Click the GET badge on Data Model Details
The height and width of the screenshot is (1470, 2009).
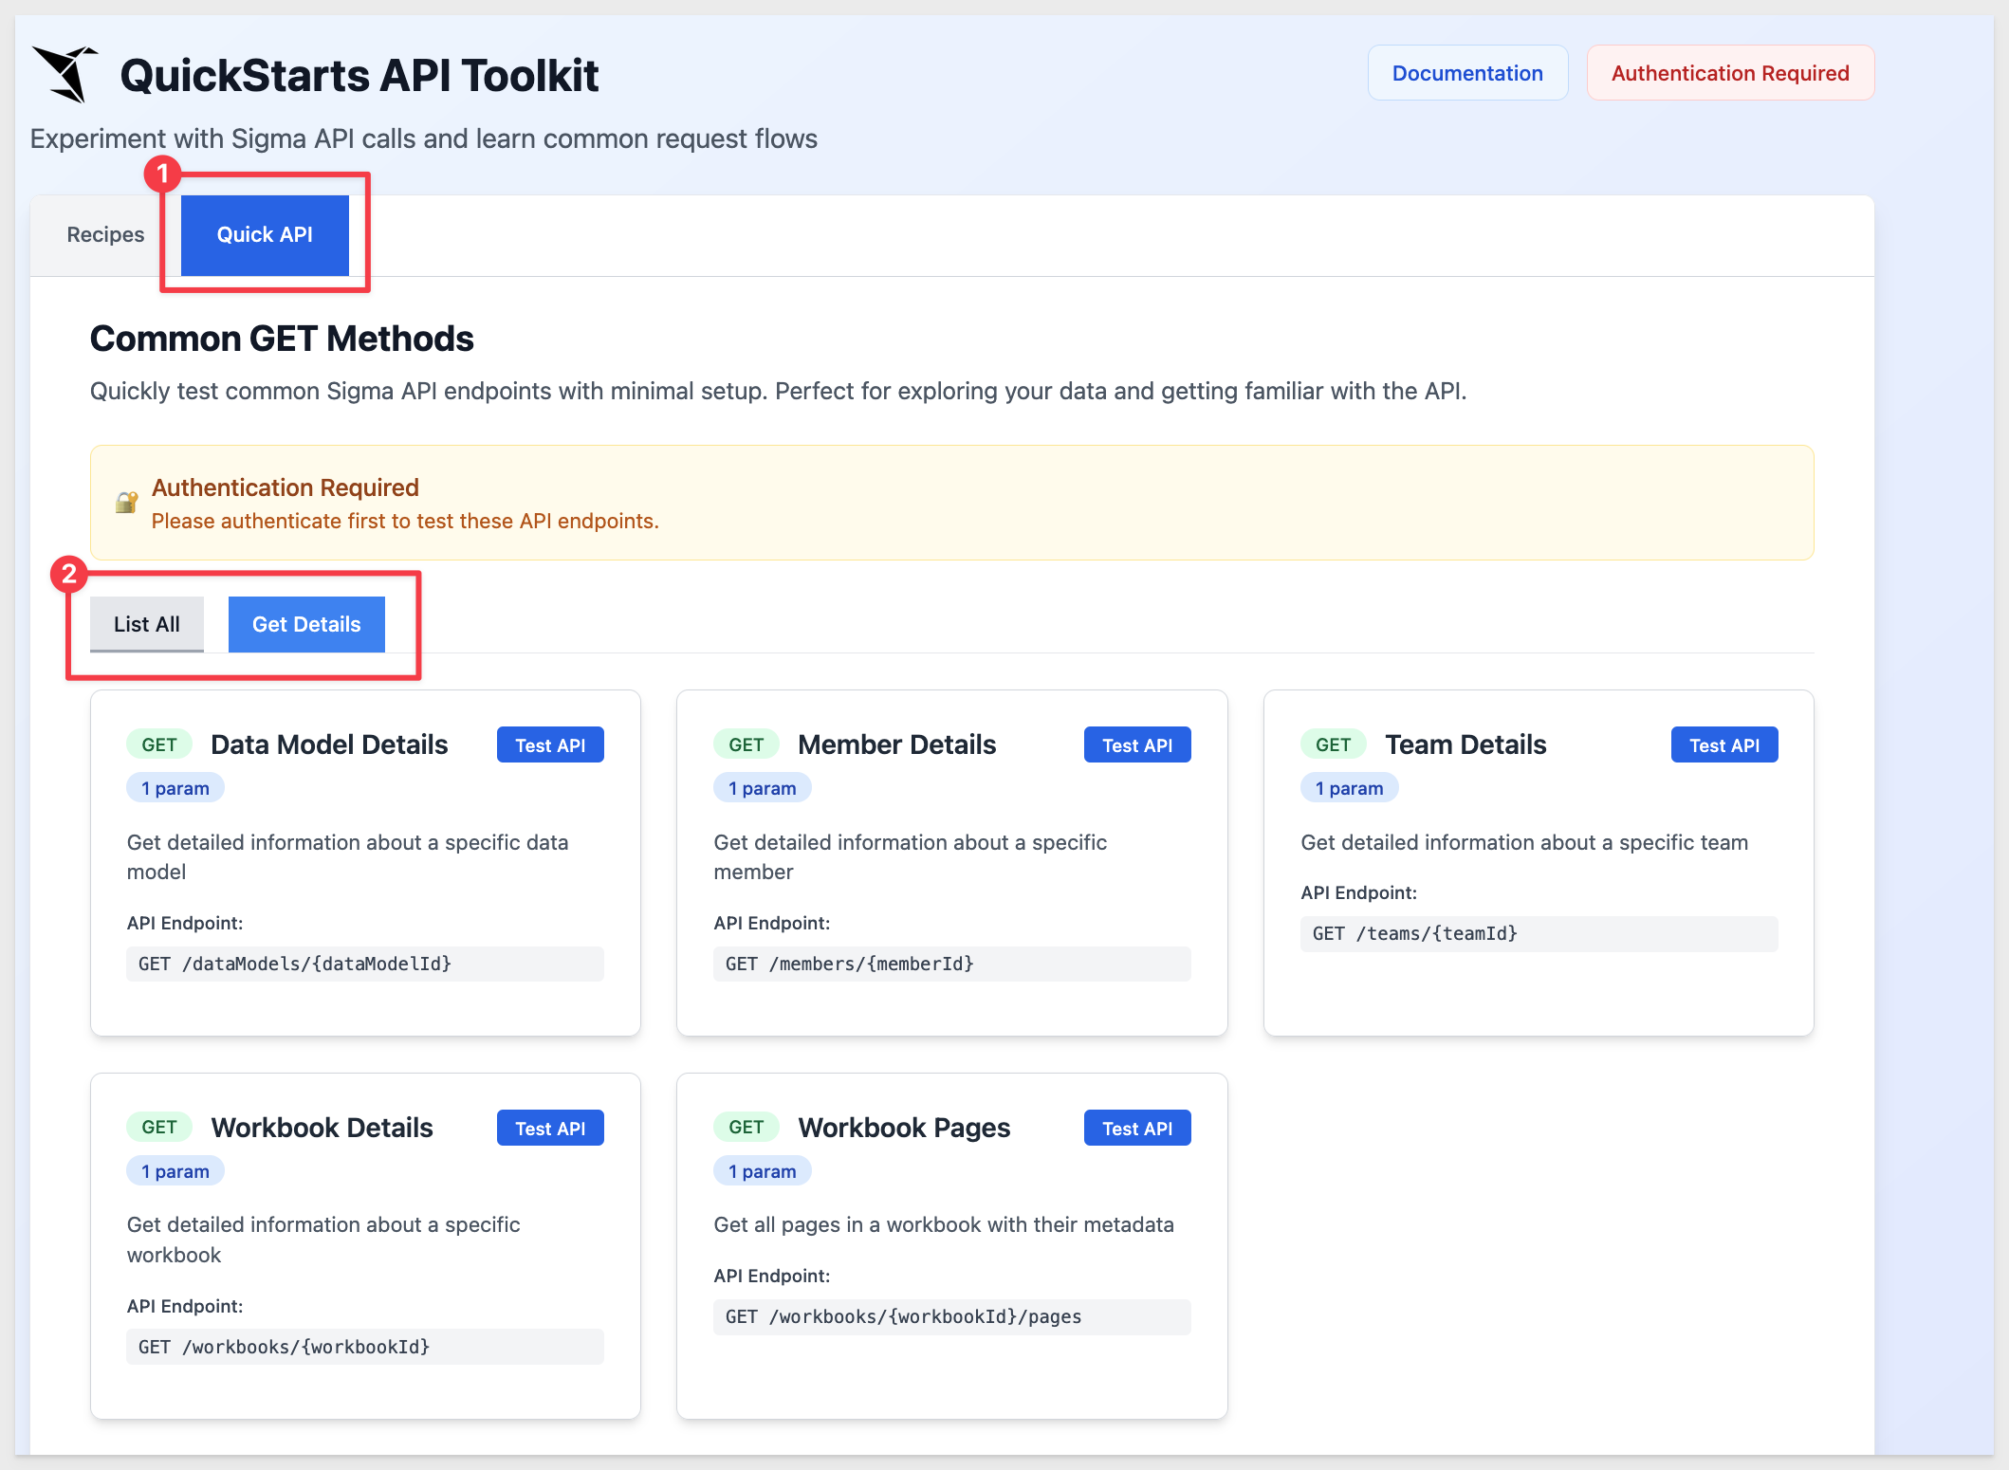point(159,744)
